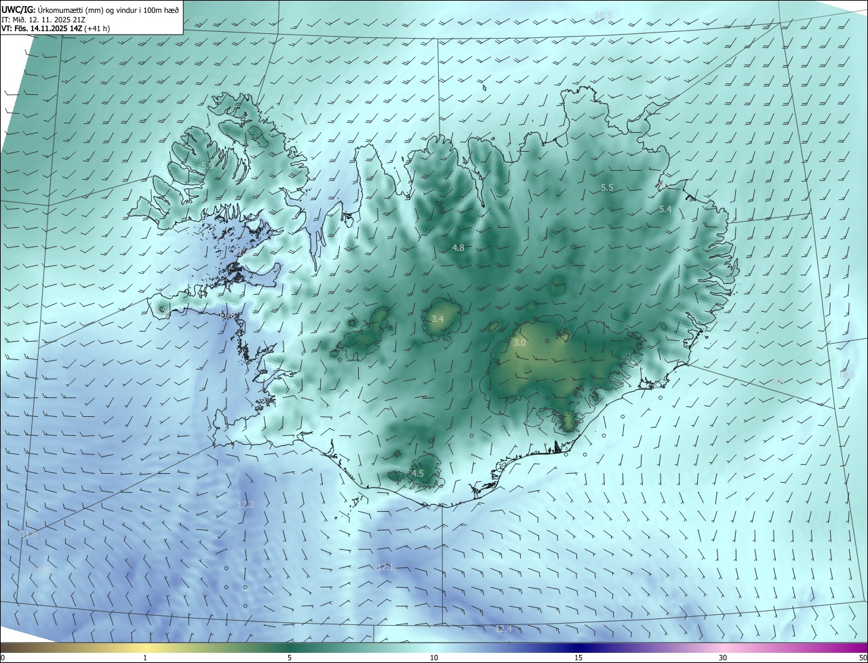Click the 10.3 value at the map's top edge
The height and width of the screenshot is (663, 868).
coord(603,15)
